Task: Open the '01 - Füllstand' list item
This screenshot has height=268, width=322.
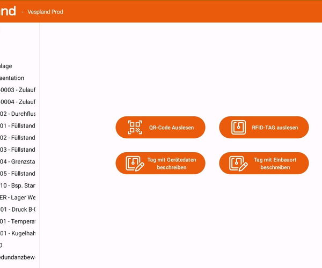Action: click(18, 126)
